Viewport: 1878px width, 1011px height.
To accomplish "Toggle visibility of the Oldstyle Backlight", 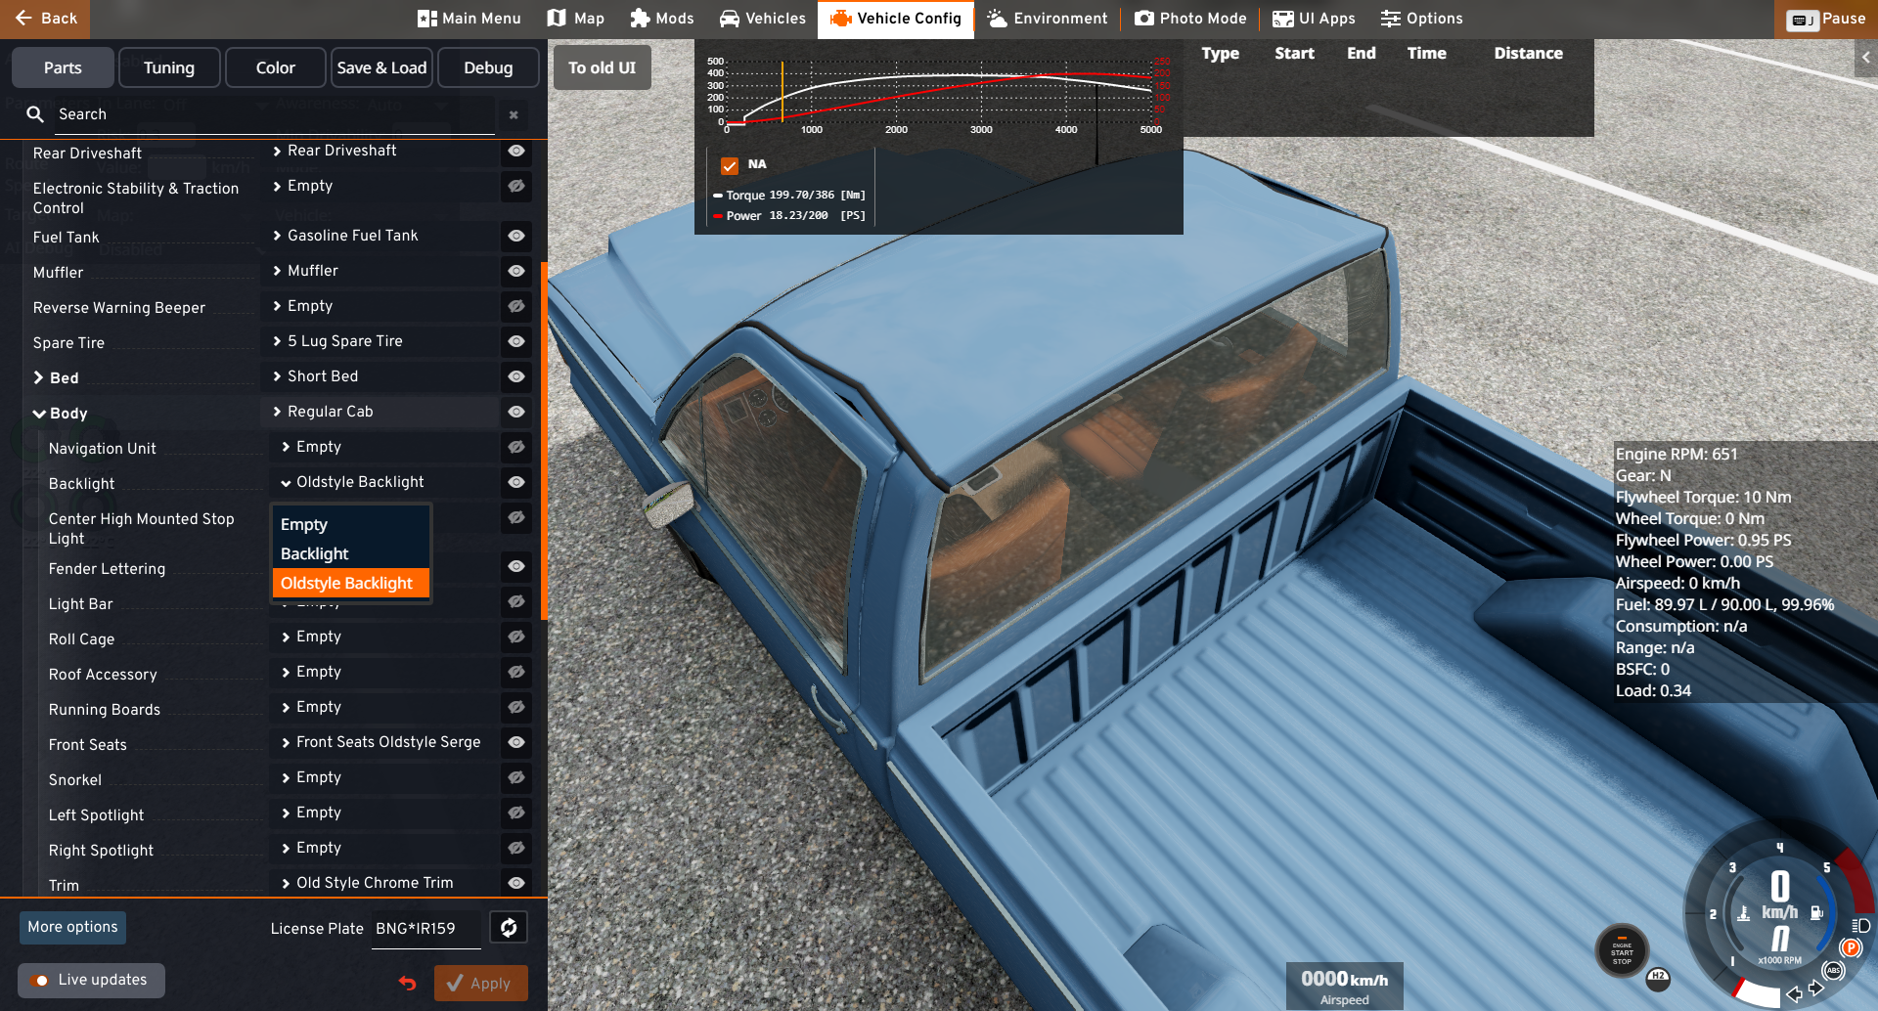I will coord(516,482).
